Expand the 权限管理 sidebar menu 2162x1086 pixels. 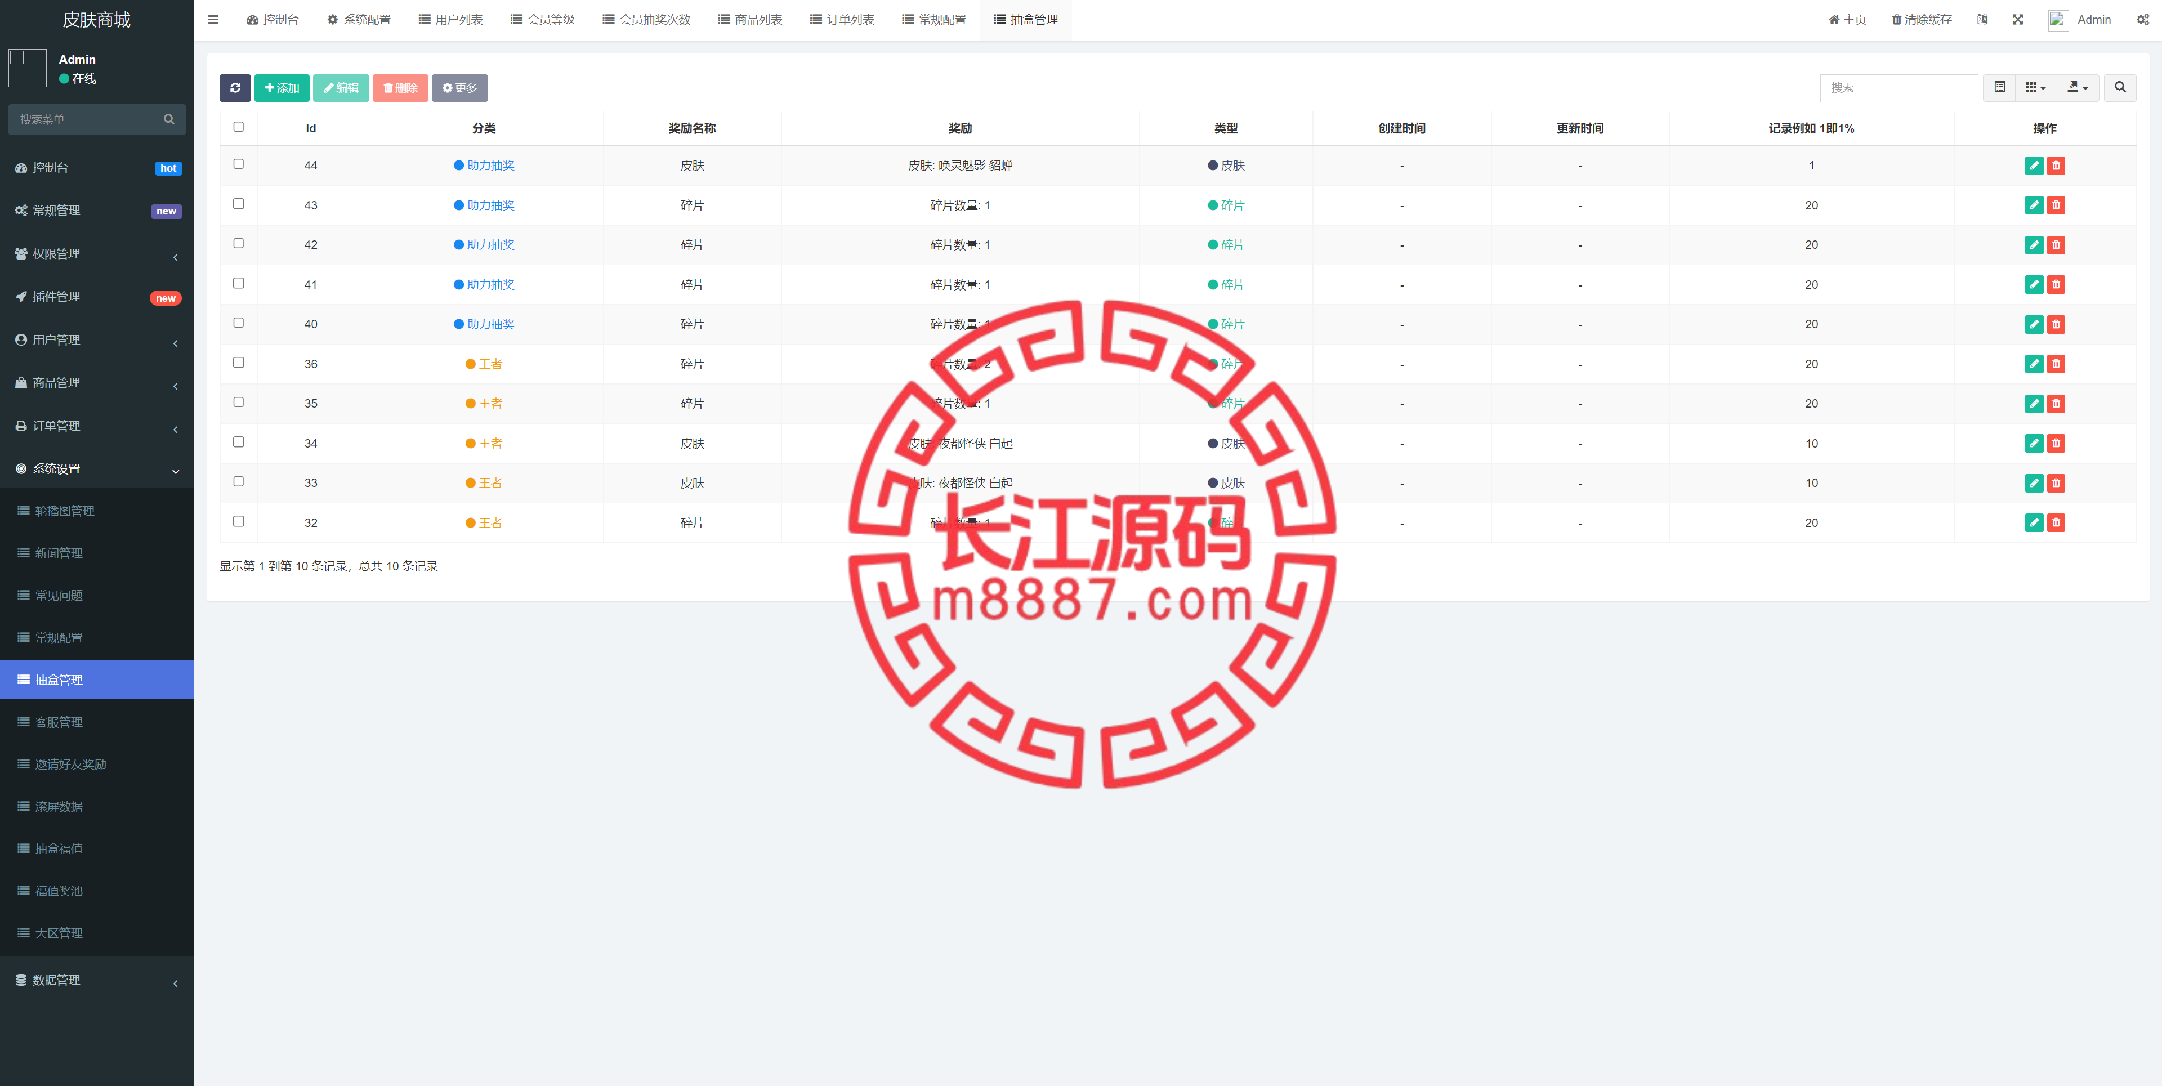coord(96,253)
